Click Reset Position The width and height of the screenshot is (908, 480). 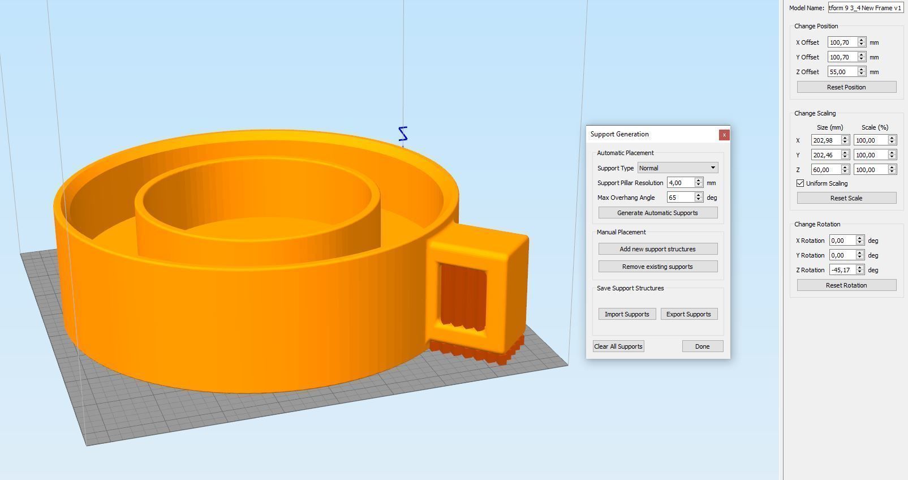point(847,87)
